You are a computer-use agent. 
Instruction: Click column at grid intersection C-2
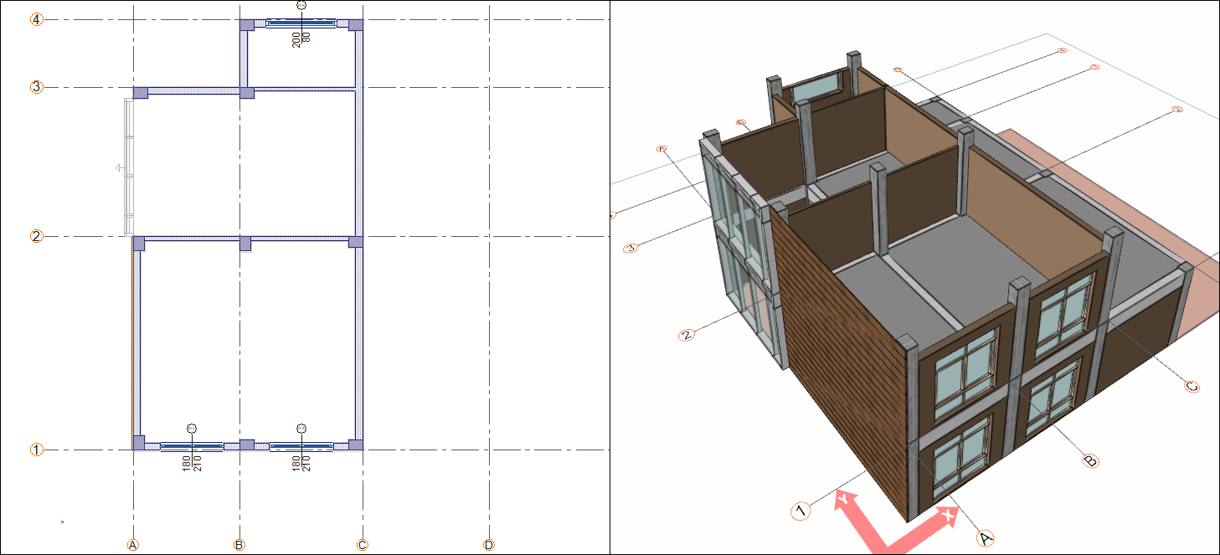pos(356,242)
